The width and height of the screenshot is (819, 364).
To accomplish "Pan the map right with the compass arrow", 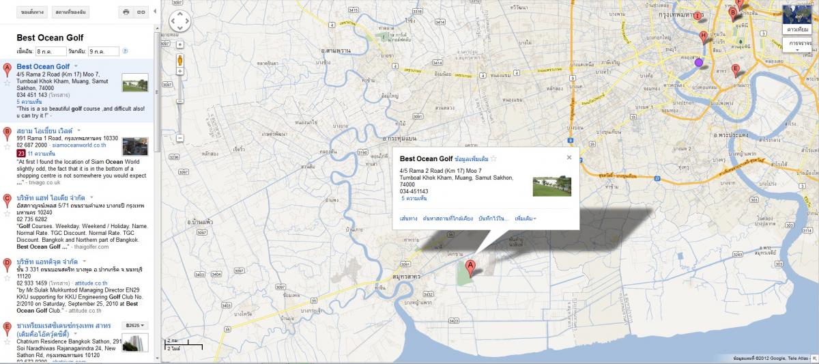I will pos(188,20).
